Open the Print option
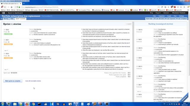Screen dimensions: 190x106 click(175, 16)
